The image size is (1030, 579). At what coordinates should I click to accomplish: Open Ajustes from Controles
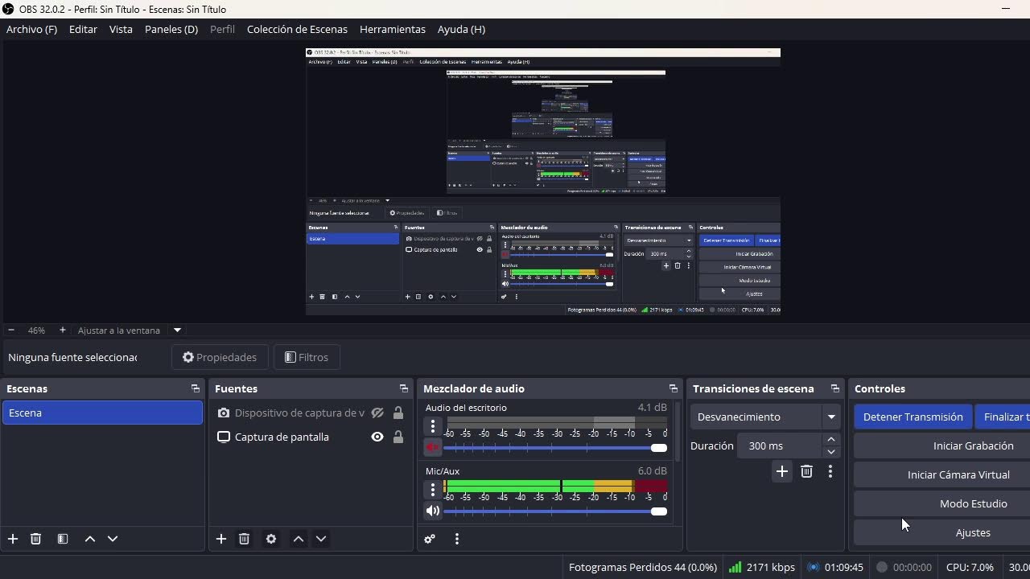973,532
